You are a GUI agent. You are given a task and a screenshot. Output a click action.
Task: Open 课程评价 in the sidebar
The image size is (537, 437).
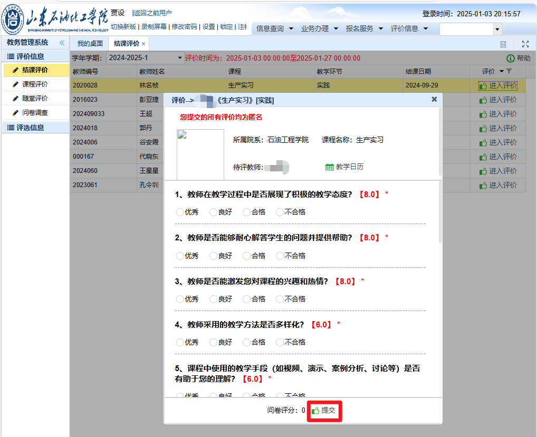click(x=35, y=84)
